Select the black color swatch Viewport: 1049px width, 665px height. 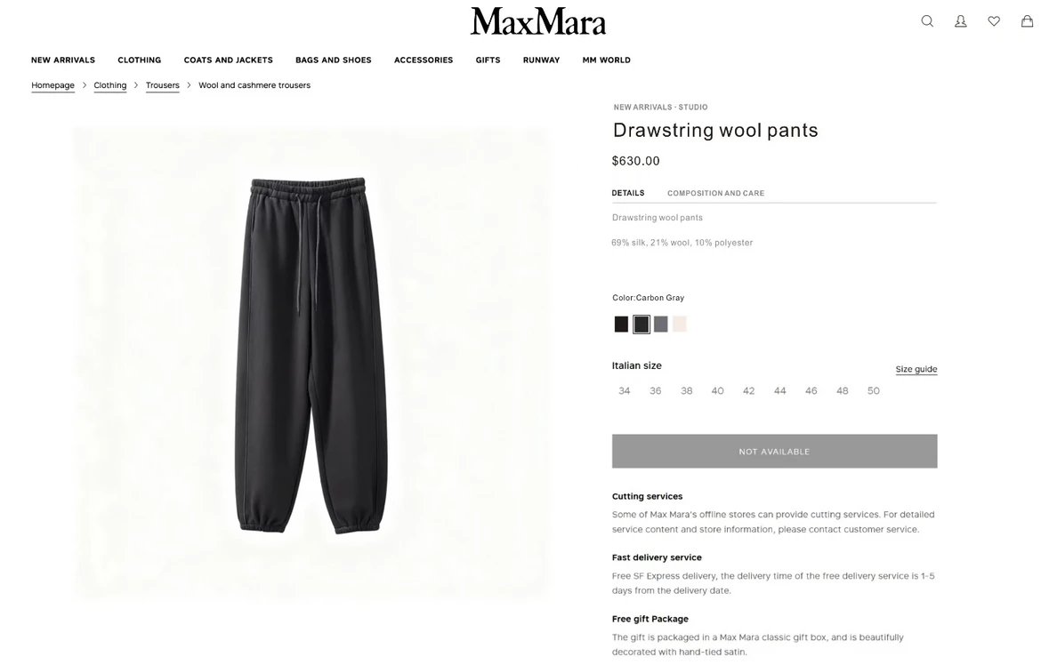pos(622,324)
